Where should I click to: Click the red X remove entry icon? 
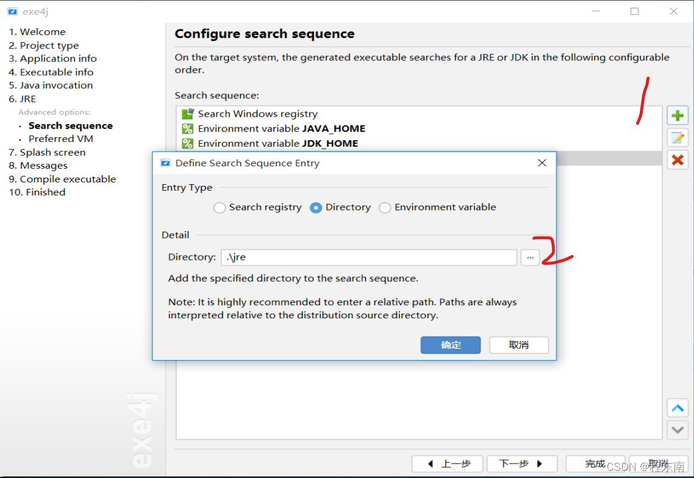677,160
